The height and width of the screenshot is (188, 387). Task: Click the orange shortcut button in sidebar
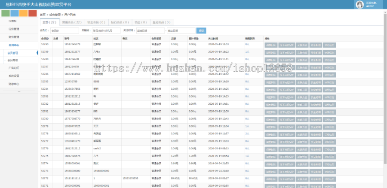[23, 13]
